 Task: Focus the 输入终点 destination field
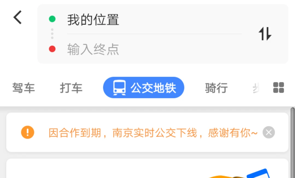coord(154,49)
